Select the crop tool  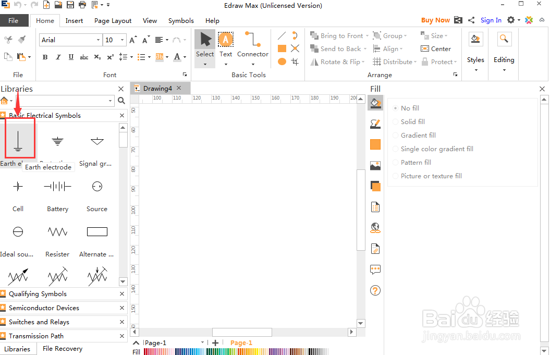click(295, 62)
